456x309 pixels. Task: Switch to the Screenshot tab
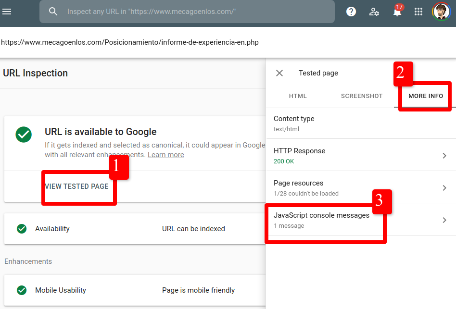(x=362, y=96)
